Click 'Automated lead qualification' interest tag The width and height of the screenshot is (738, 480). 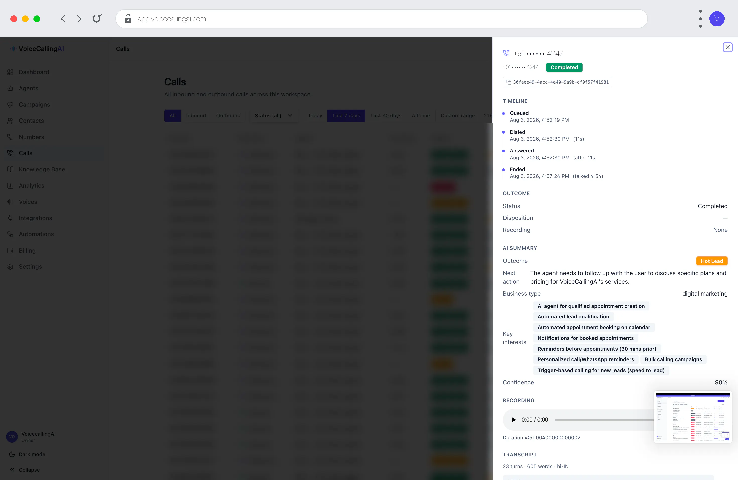pyautogui.click(x=573, y=317)
